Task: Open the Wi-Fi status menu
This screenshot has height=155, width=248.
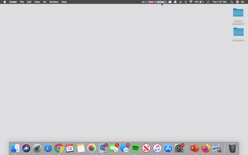Action: pyautogui.click(x=191, y=2)
